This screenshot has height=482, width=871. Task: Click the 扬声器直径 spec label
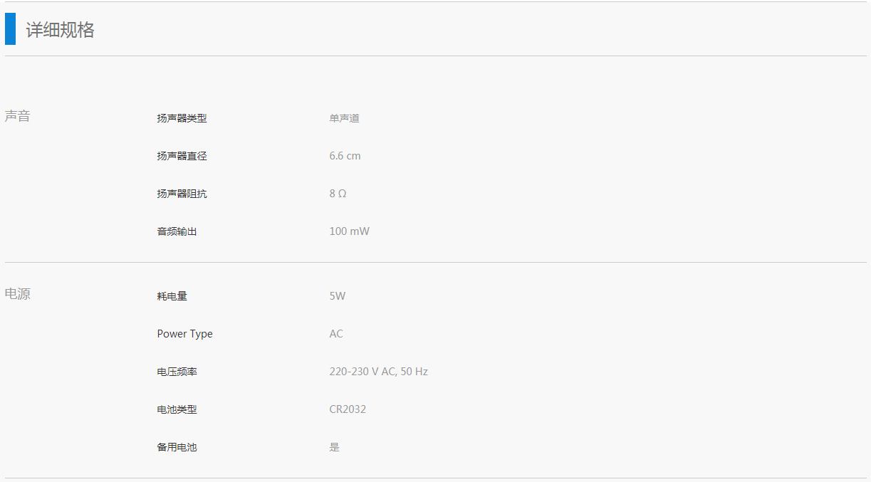(x=182, y=156)
